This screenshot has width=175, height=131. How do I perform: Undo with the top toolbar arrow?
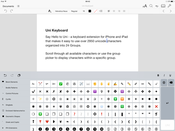(6, 11)
